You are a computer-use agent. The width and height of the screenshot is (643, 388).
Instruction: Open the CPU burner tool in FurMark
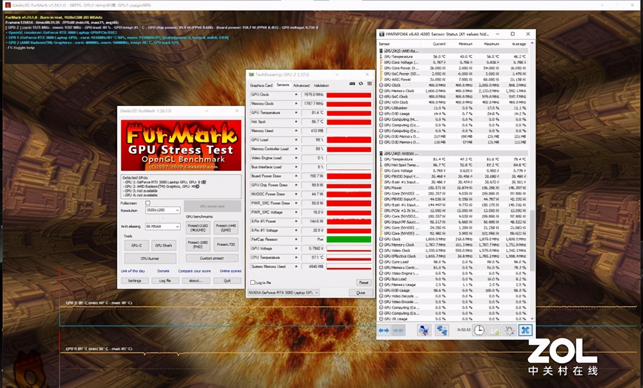(x=150, y=258)
